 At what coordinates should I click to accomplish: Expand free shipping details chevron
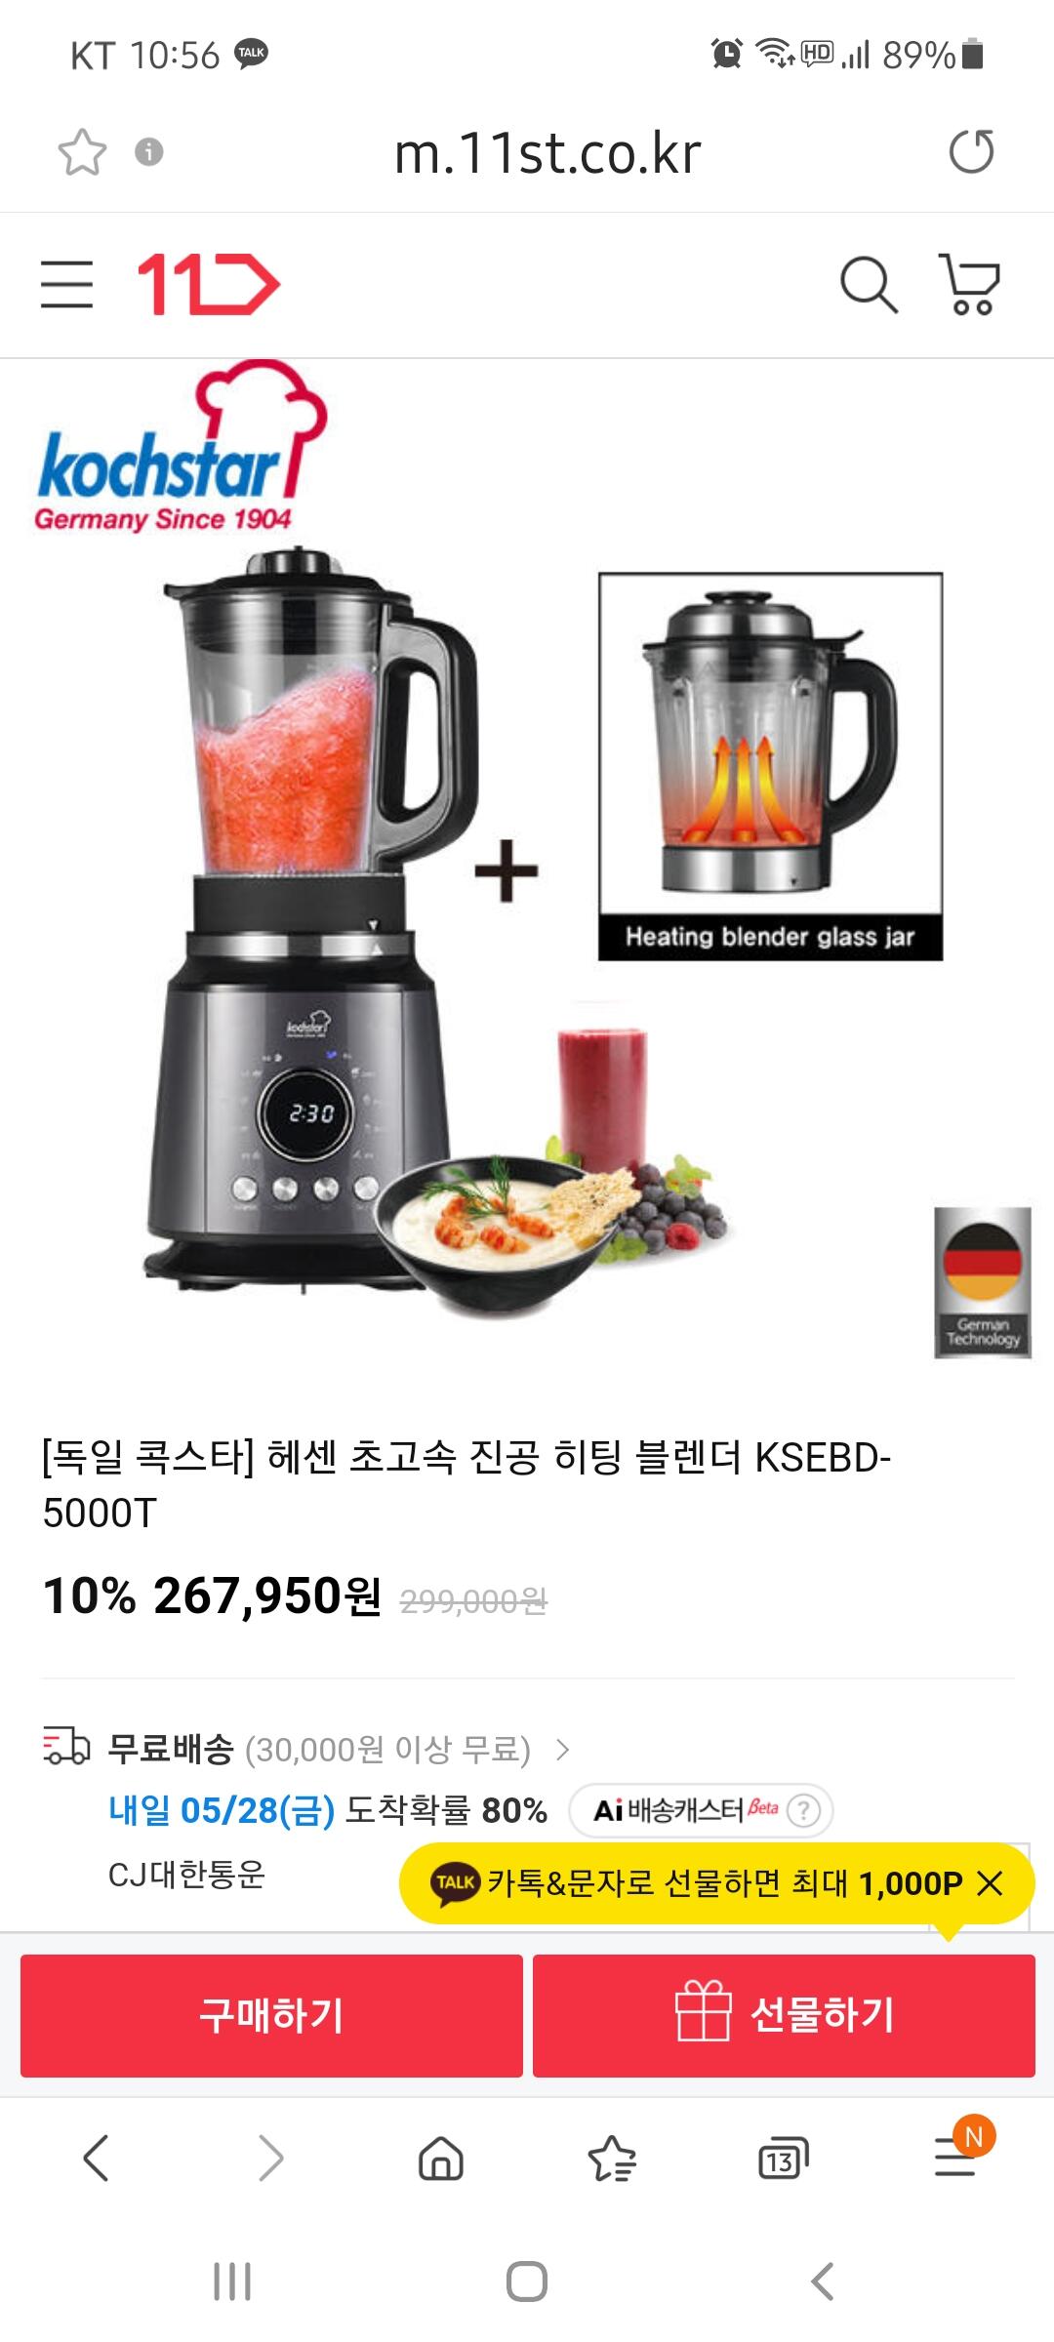point(562,1750)
